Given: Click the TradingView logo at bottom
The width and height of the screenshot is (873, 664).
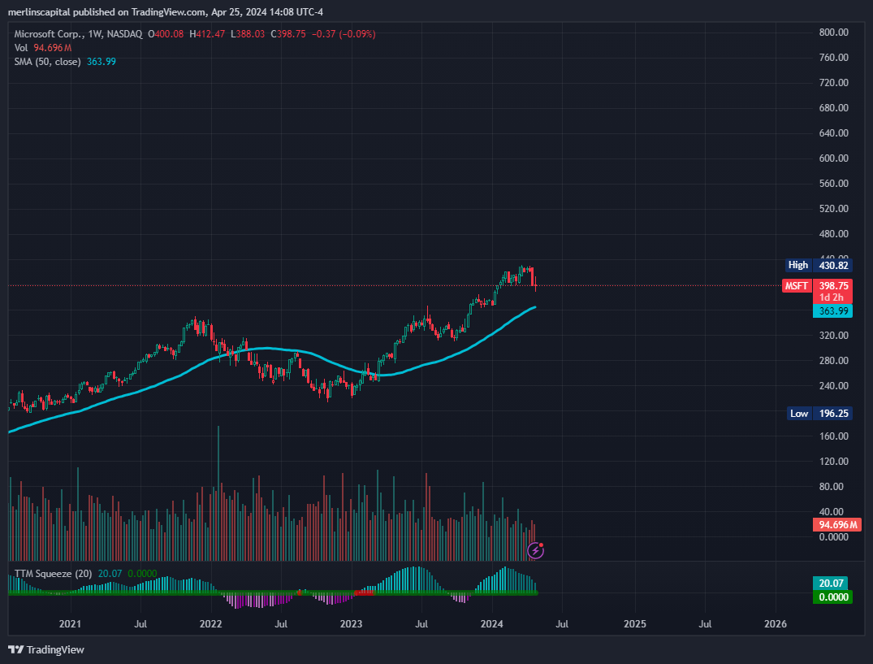Looking at the screenshot, I should click(46, 649).
